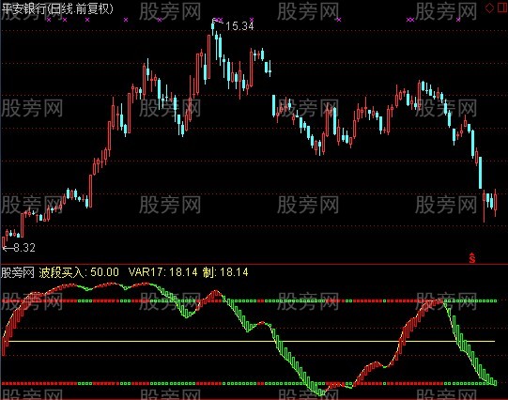Click the red split-window icon at top-right
This screenshot has height=400, width=508.
pos(502,8)
